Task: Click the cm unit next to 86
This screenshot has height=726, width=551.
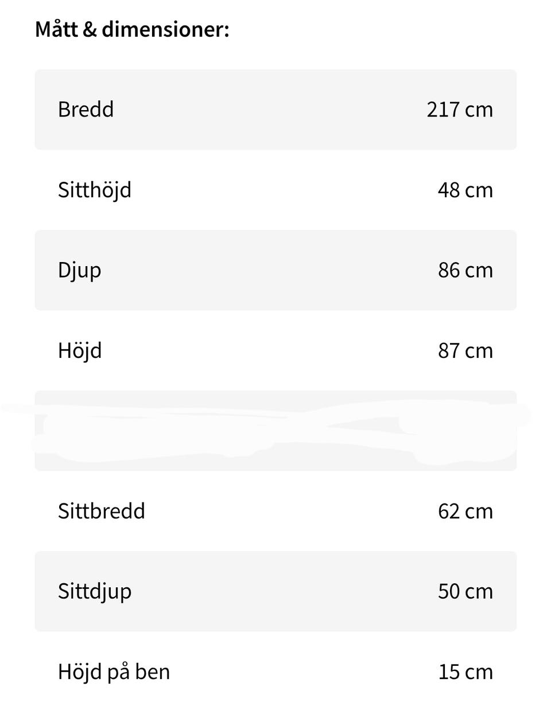Action: click(479, 270)
